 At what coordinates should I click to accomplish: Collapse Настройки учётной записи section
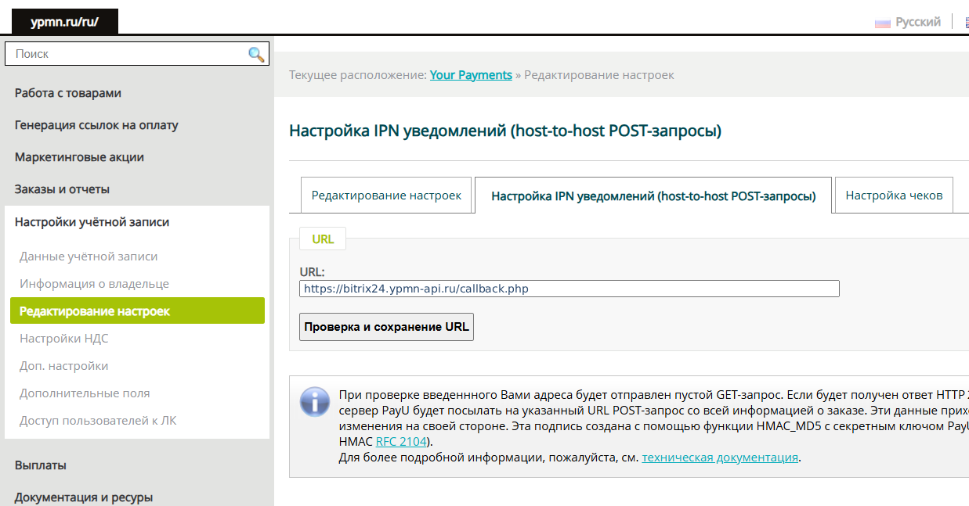click(x=92, y=222)
